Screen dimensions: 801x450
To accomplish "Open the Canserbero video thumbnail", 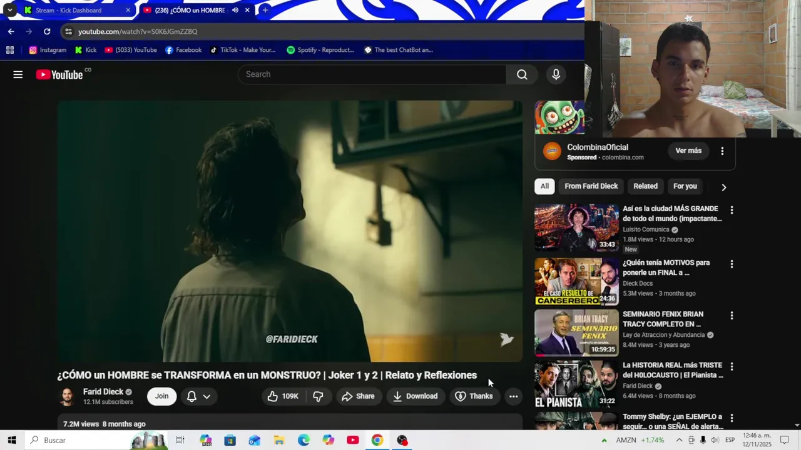I will click(576, 281).
